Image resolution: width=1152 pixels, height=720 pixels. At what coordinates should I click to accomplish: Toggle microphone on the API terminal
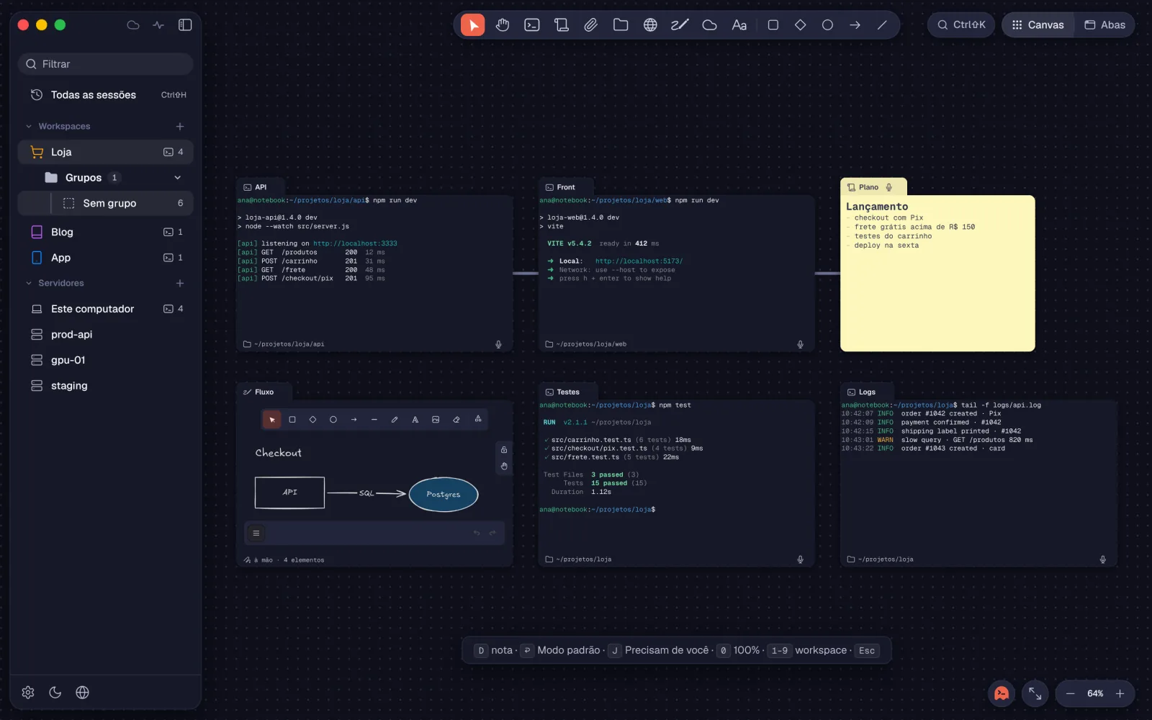(x=498, y=344)
